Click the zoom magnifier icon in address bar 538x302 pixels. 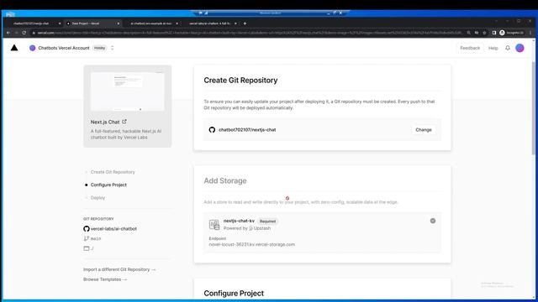tap(468, 33)
